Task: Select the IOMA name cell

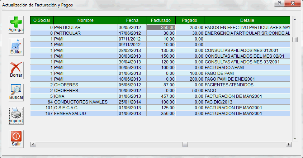Action: click(x=86, y=96)
